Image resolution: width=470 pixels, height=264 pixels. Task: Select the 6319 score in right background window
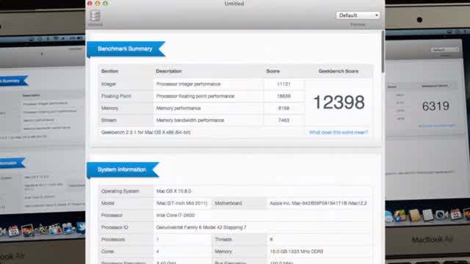(435, 106)
